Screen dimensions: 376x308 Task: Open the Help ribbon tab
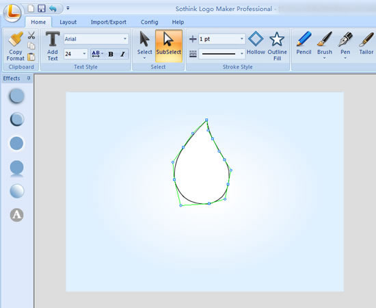178,22
